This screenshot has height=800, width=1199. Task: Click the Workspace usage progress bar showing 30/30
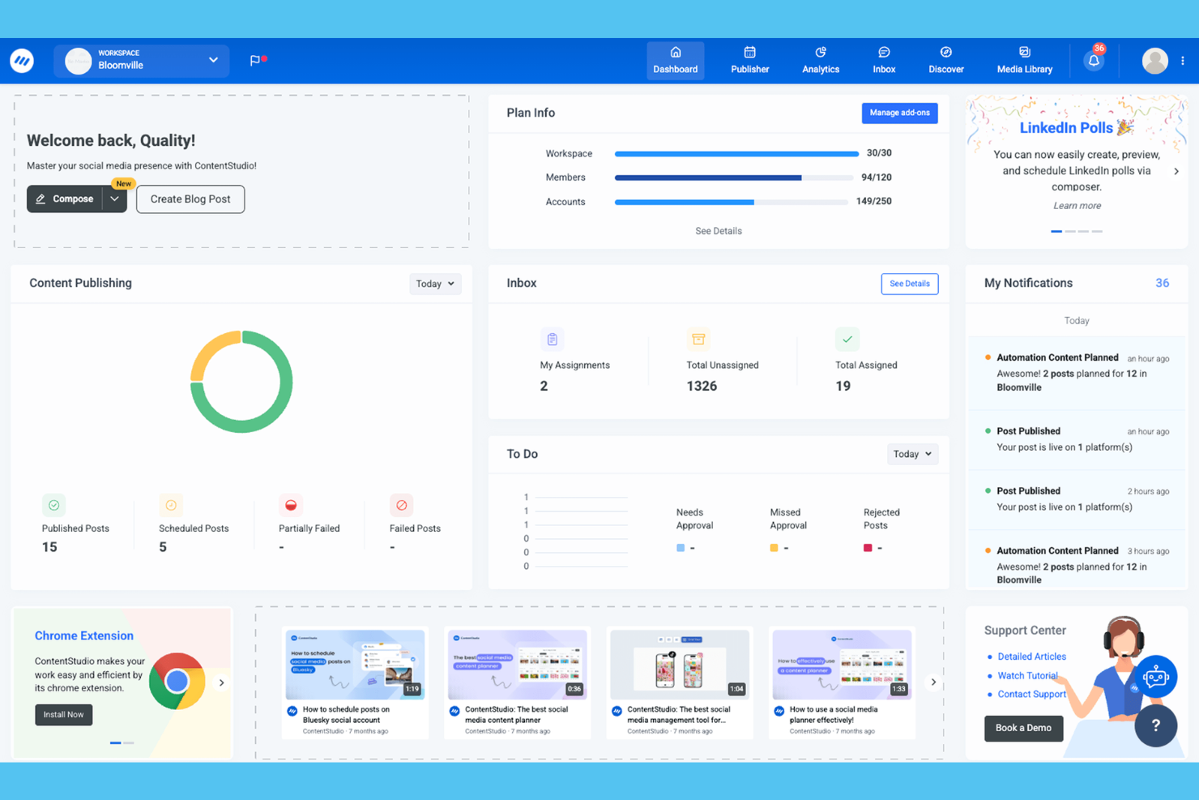[x=736, y=153]
